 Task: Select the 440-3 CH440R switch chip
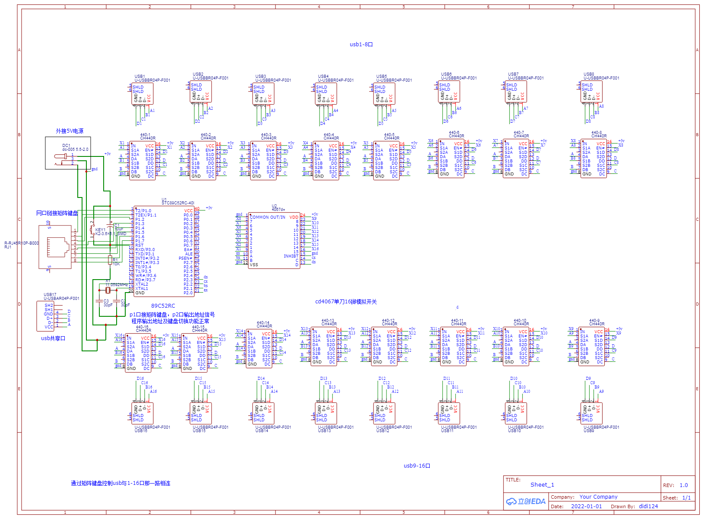point(263,160)
